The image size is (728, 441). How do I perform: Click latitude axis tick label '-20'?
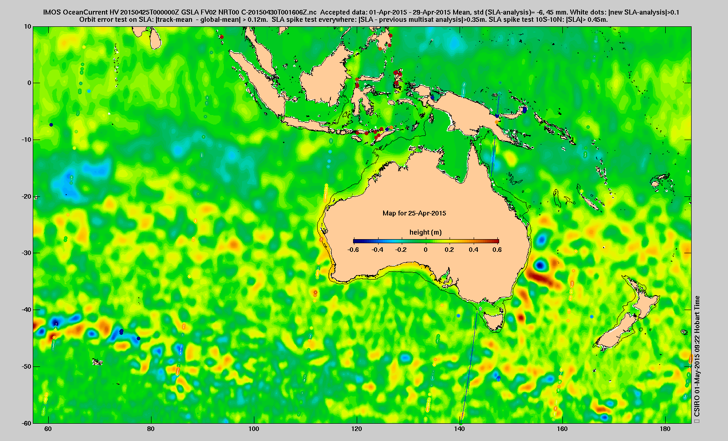(x=26, y=196)
